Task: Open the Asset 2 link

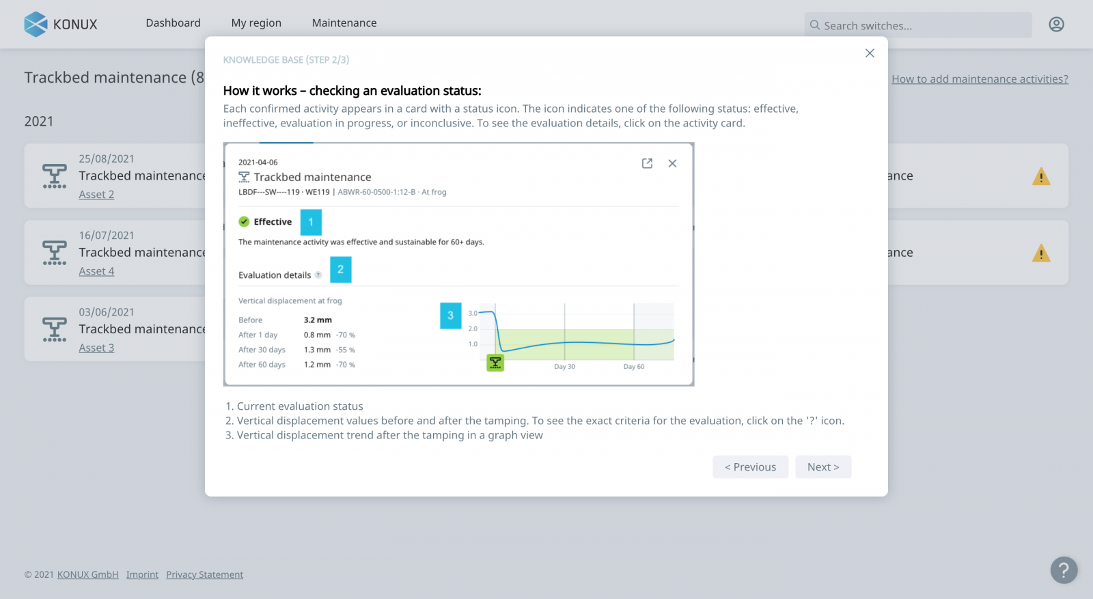Action: pyautogui.click(x=96, y=195)
